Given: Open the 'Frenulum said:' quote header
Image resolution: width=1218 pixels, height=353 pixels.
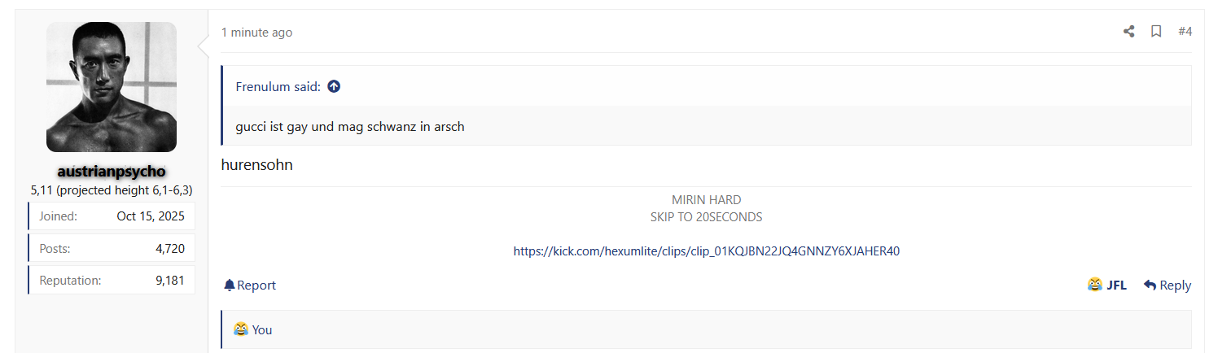Looking at the screenshot, I should tap(278, 87).
